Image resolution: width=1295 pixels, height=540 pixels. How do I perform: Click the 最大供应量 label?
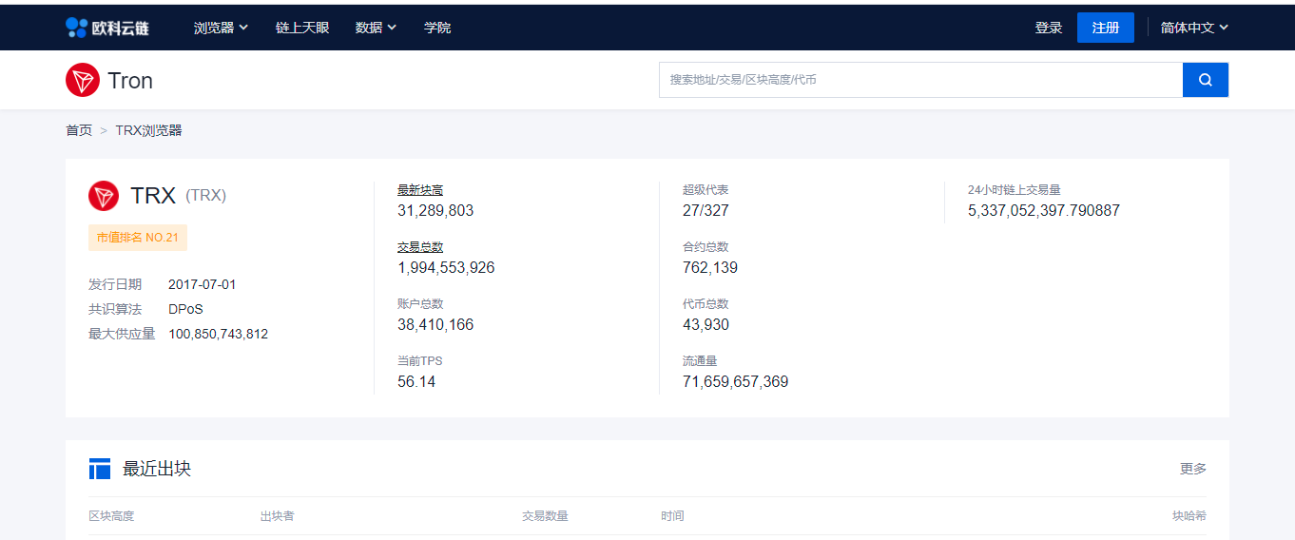pyautogui.click(x=122, y=334)
